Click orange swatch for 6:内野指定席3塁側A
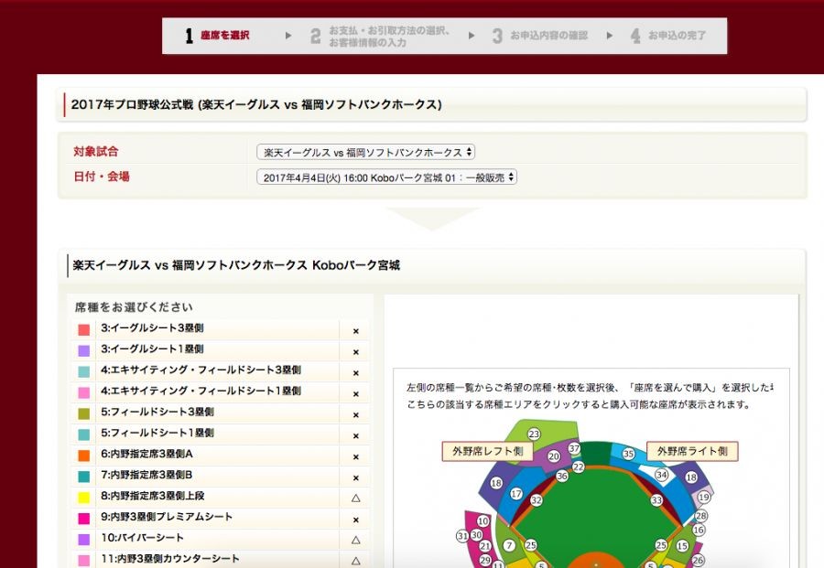The image size is (824, 568). [83, 455]
